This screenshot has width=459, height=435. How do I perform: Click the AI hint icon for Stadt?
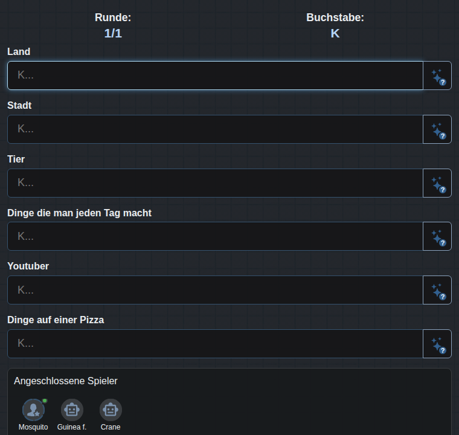437,129
